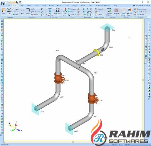The height and width of the screenshot is (146, 151).
Task: Open the Pipe Properties tool
Action: (x=50, y=12)
